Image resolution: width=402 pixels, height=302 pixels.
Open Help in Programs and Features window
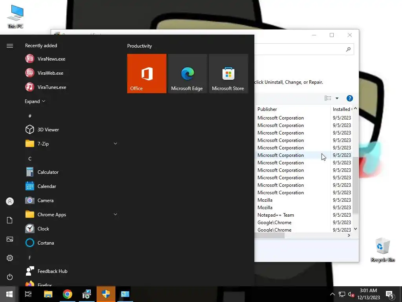click(350, 98)
